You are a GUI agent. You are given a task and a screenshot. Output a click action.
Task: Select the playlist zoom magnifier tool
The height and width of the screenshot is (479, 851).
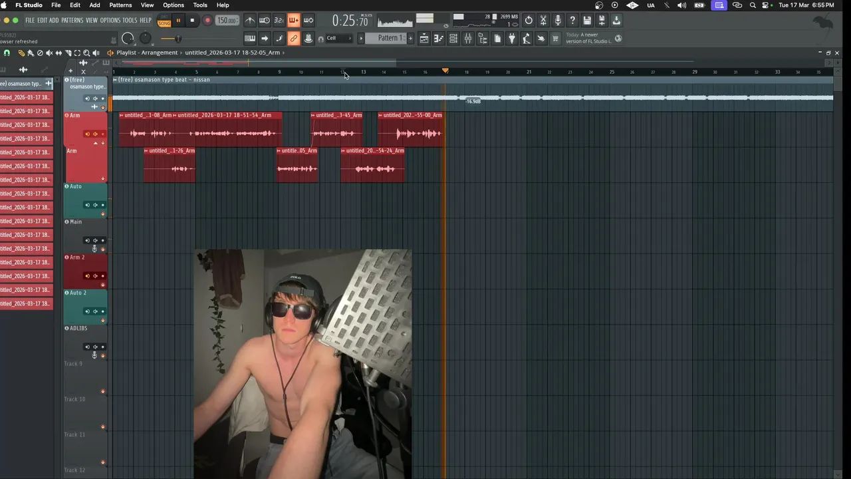coord(86,53)
